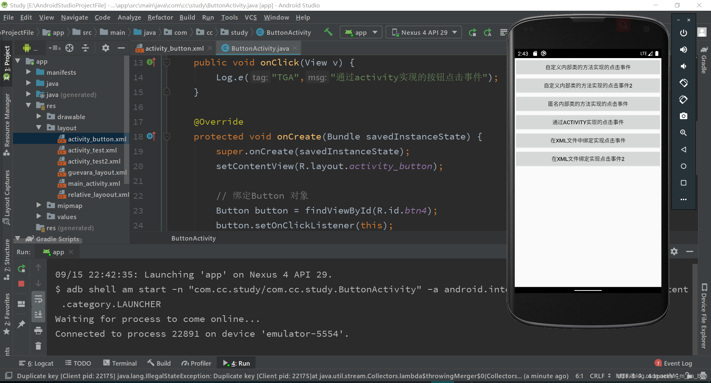Open the Refactor menu
This screenshot has height=383, width=711.
click(x=160, y=17)
